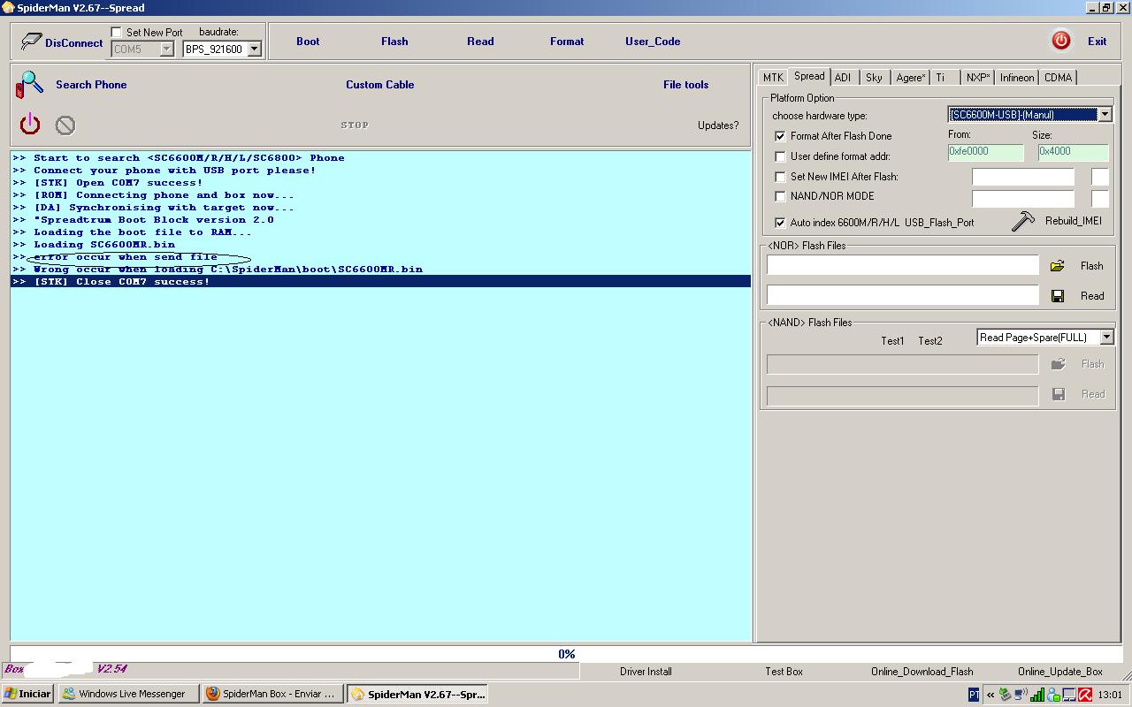Click the STOP button
The image size is (1132, 707).
pos(355,125)
